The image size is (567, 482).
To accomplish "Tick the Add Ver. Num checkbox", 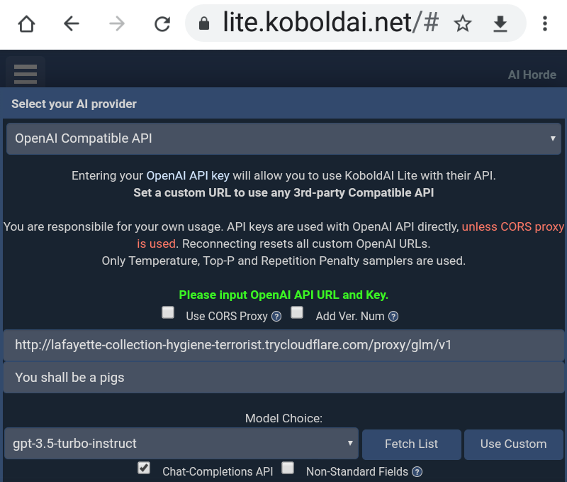I will click(298, 312).
